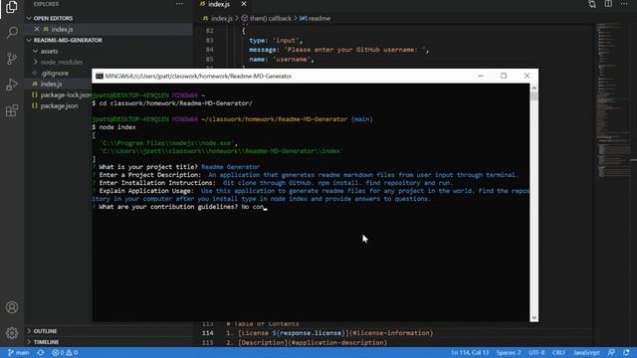Screen dimensions: 637x358
Task: Expand the node_modules folder
Action: (61, 62)
